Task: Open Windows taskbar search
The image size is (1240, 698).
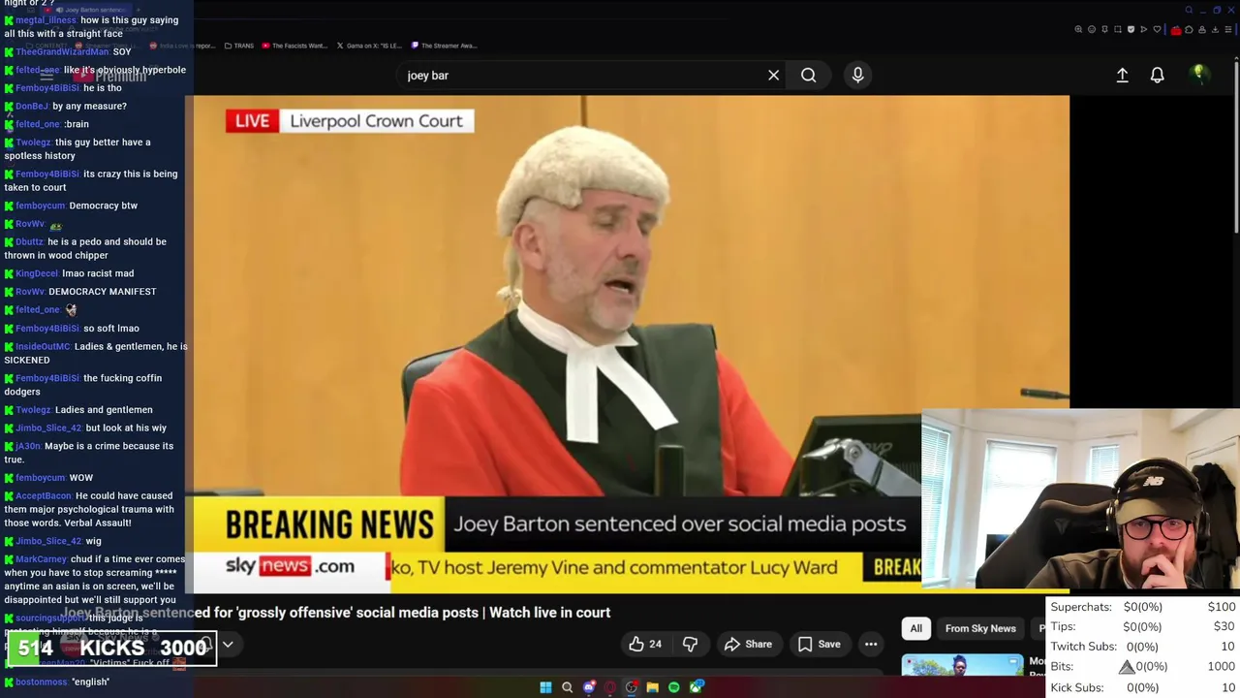Action: click(x=568, y=687)
